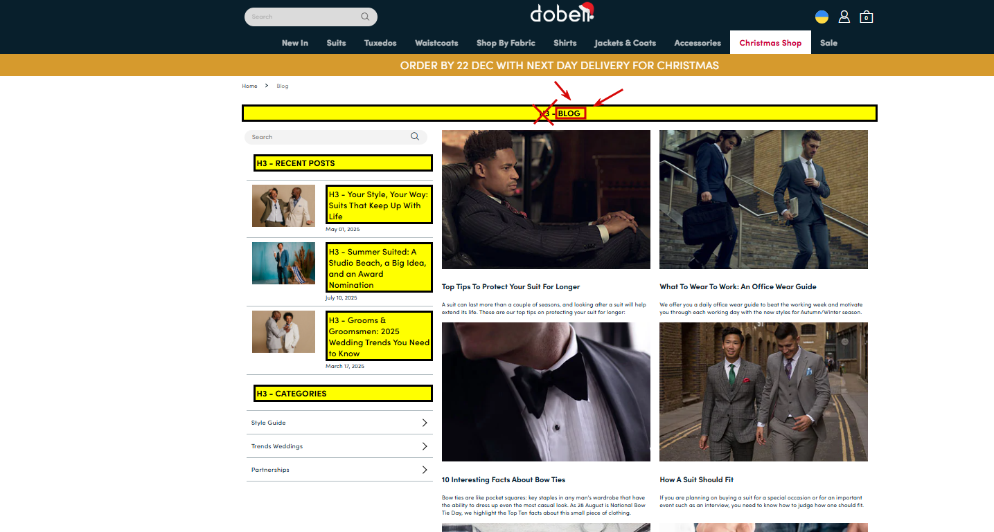Open 'Grooms & Groomsmen: 2025 Wedding Trends' post
This screenshot has height=532, width=994.
coord(379,336)
